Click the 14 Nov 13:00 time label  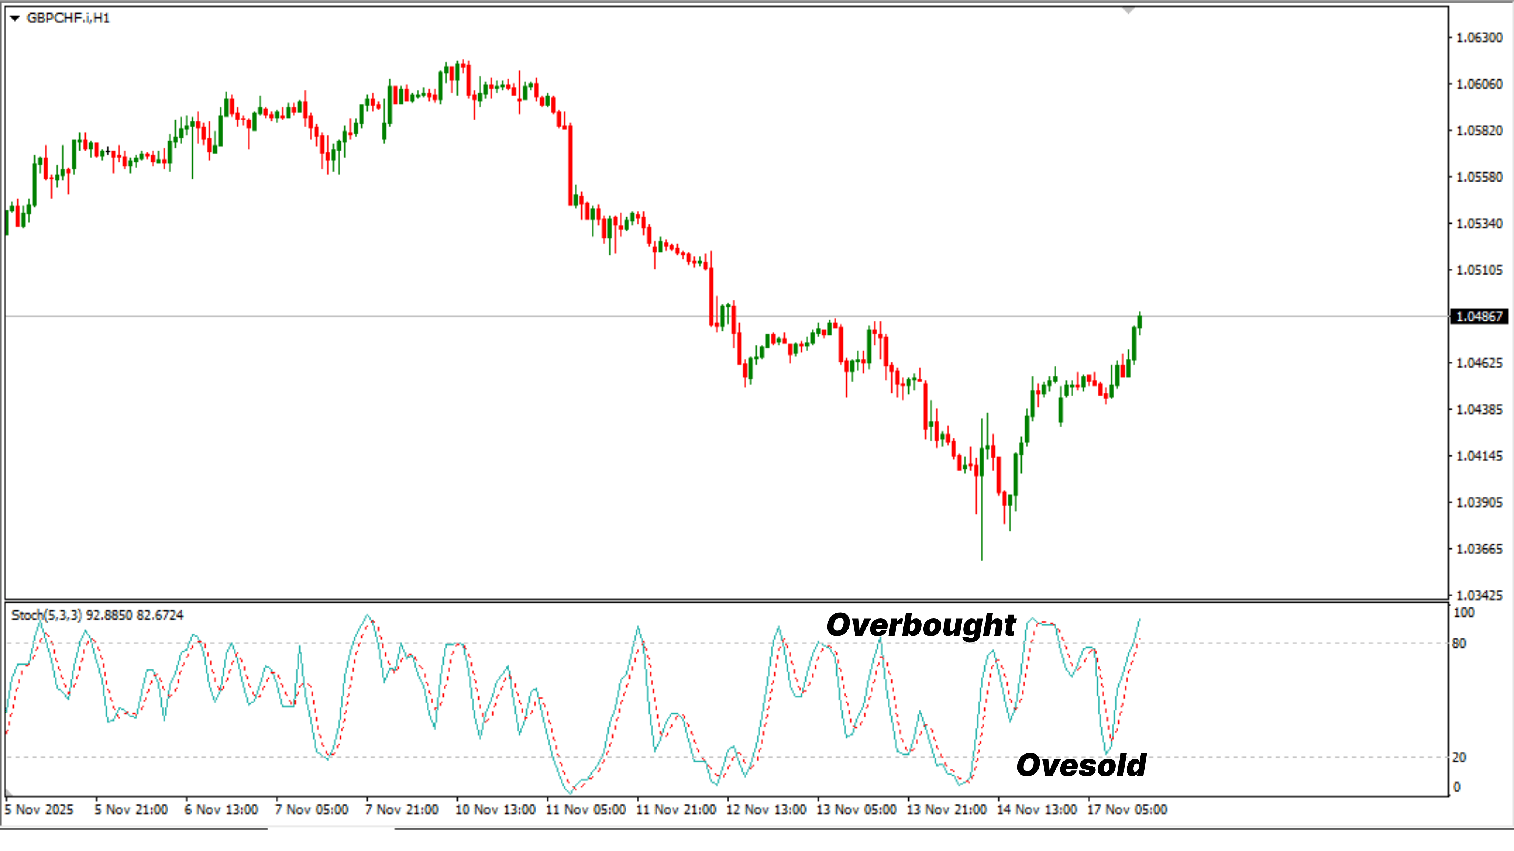[1037, 810]
